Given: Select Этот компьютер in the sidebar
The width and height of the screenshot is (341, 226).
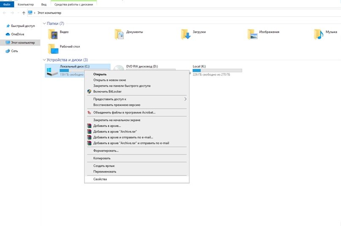Looking at the screenshot, I should point(20,43).
